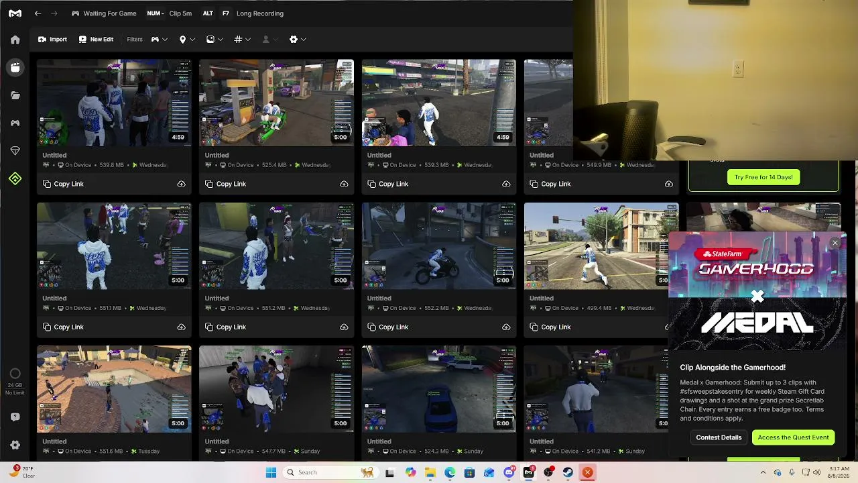Open the motorcycle 552.2 MB clip thumbnail
Image resolution: width=858 pixels, height=483 pixels.
tap(439, 246)
